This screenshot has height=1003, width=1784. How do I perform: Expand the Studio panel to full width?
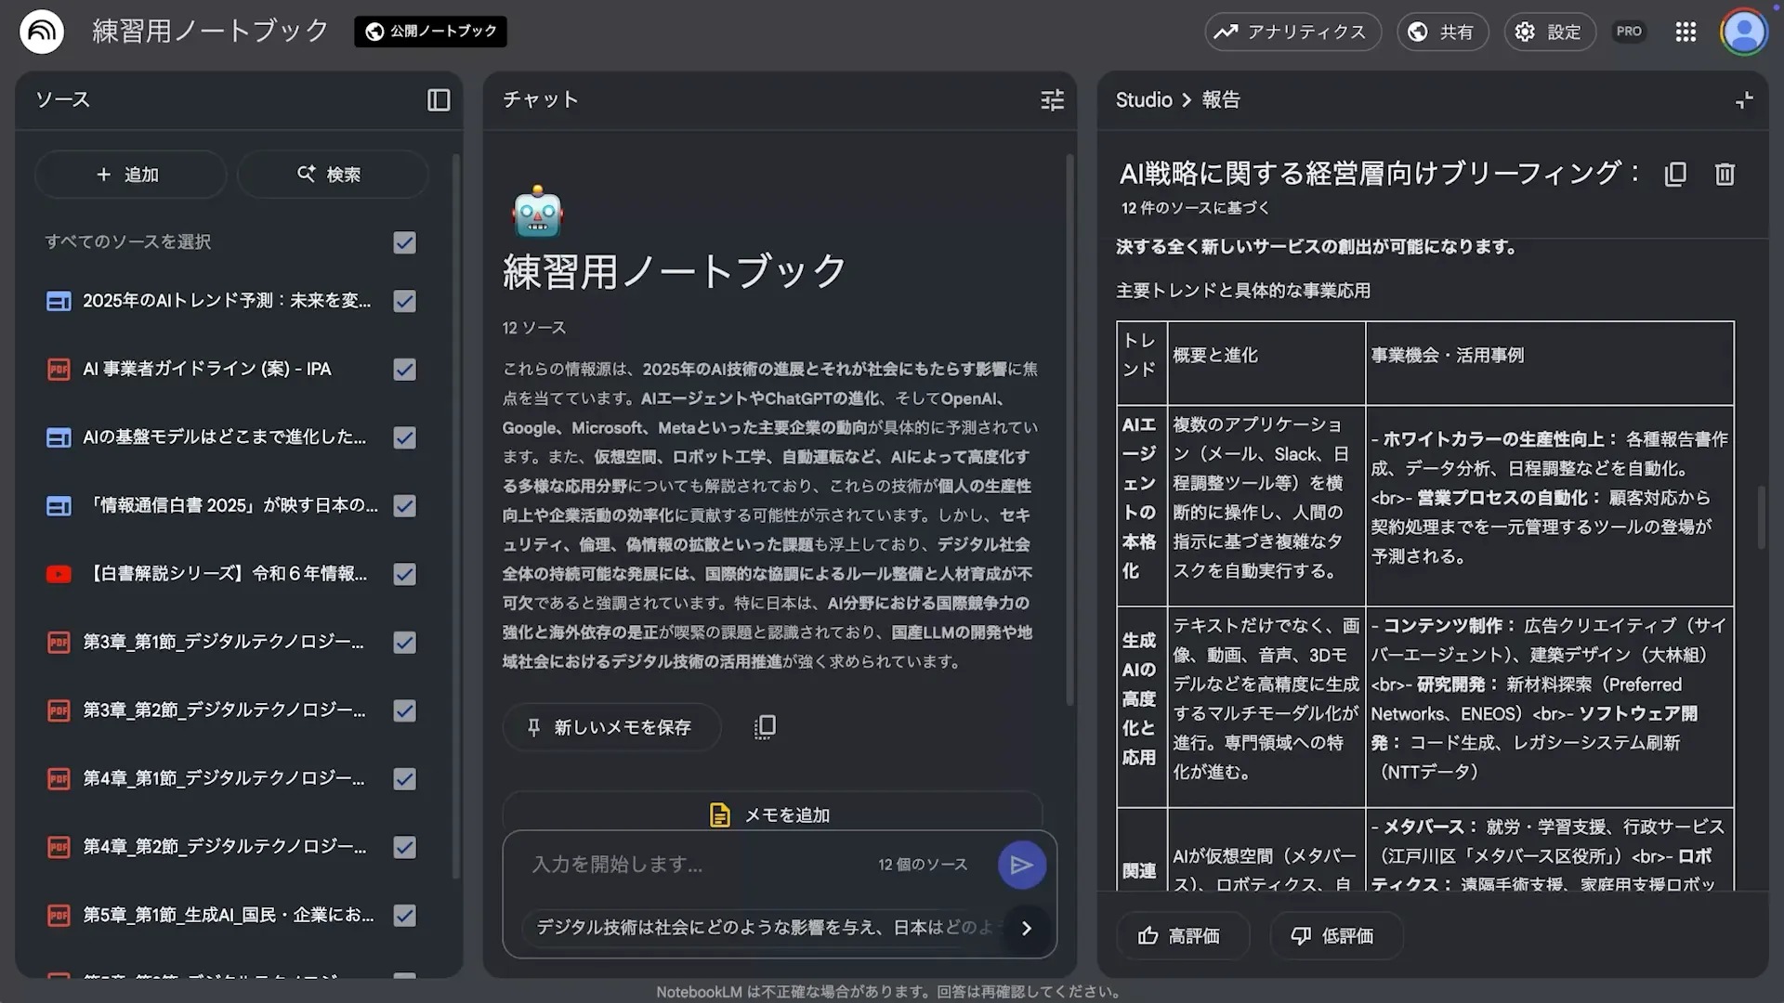click(x=1743, y=99)
